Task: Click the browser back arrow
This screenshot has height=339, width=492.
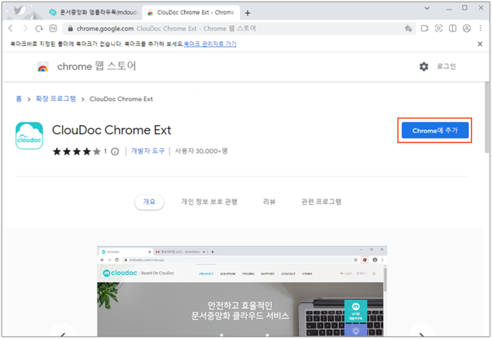Action: tap(11, 28)
